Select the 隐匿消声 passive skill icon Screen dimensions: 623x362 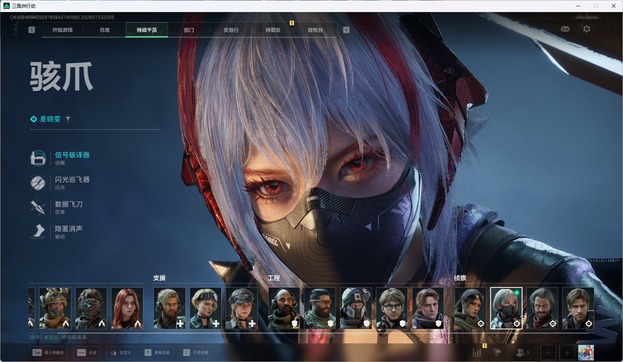click(x=38, y=231)
